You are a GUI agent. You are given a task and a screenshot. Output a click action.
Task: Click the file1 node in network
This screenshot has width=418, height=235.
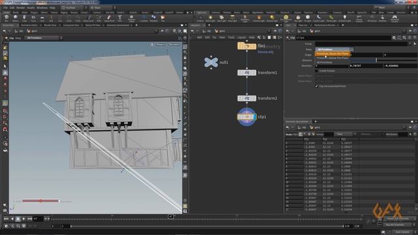247,46
